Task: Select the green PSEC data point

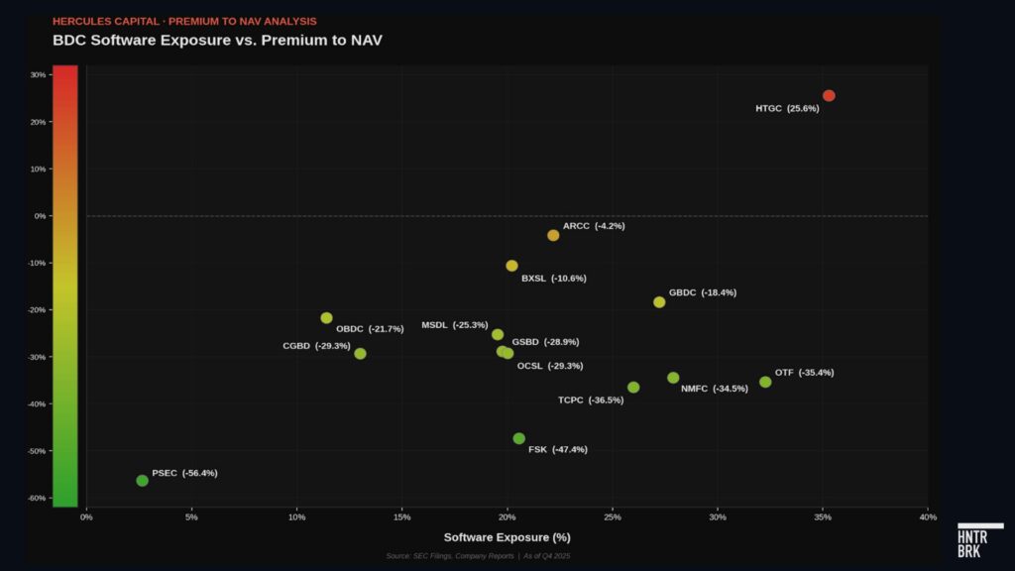Action: click(142, 481)
